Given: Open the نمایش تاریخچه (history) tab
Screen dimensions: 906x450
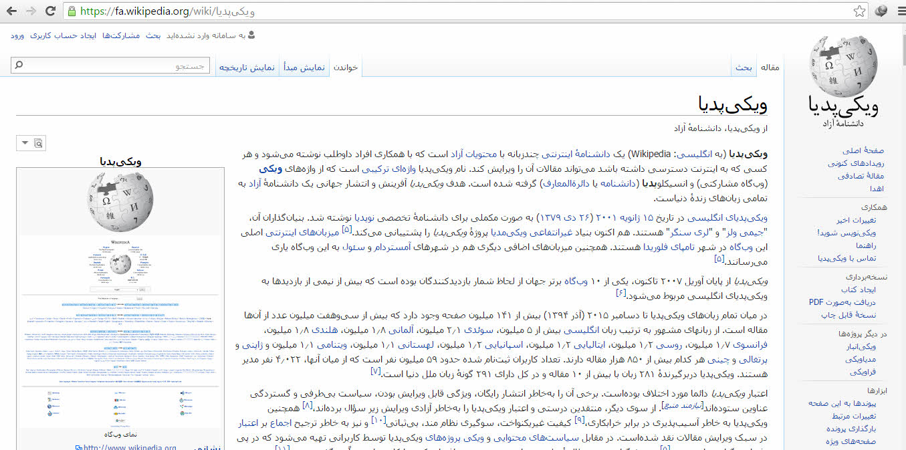Looking at the screenshot, I should click(x=247, y=66).
